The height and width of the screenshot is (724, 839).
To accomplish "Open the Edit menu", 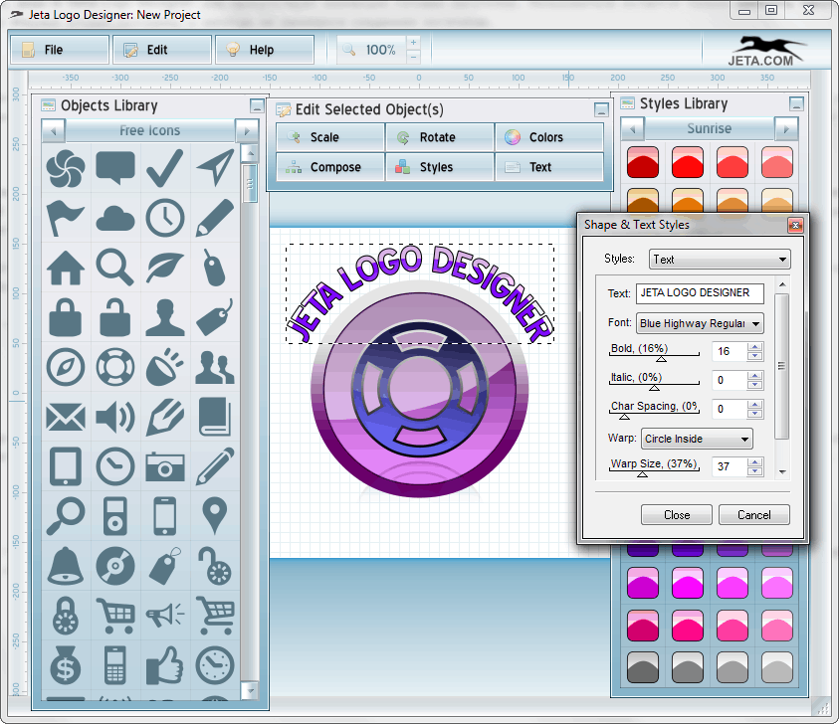I will 162,50.
